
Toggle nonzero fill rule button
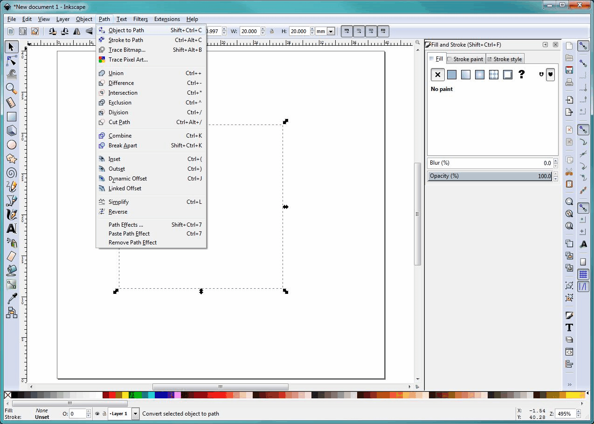click(x=550, y=74)
